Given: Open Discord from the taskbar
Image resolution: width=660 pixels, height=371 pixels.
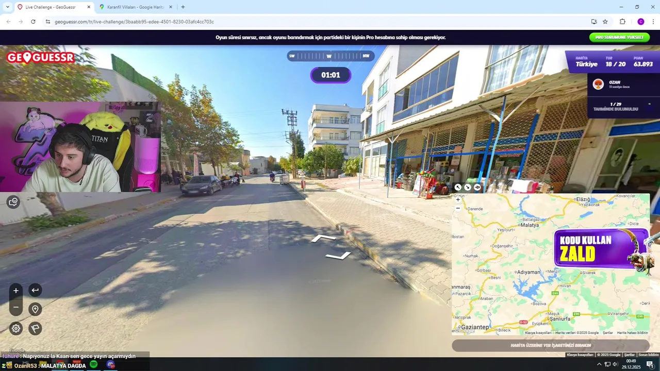Looking at the screenshot, I should [111, 364].
